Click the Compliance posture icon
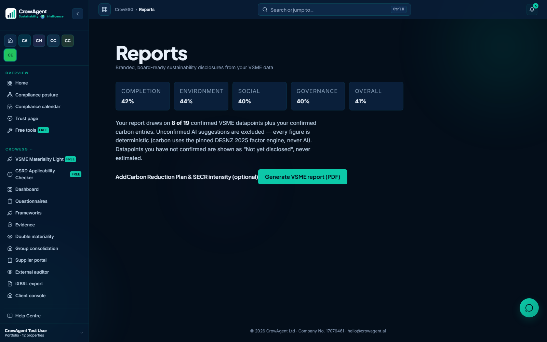This screenshot has height=342, width=547. click(x=10, y=95)
